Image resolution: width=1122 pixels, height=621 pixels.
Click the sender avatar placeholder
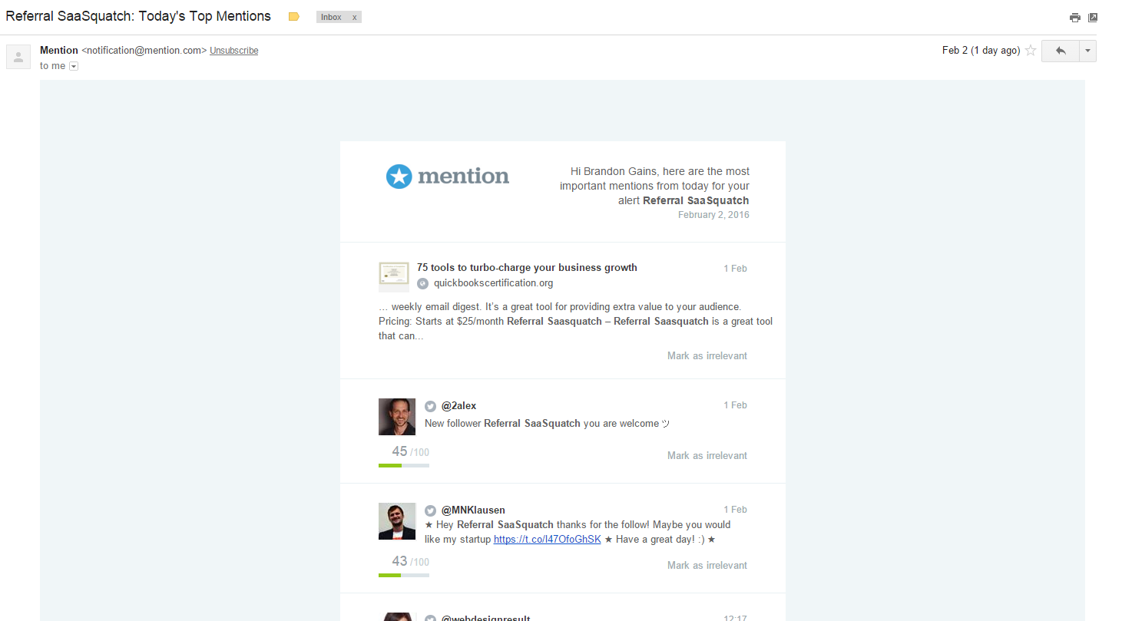pyautogui.click(x=18, y=57)
